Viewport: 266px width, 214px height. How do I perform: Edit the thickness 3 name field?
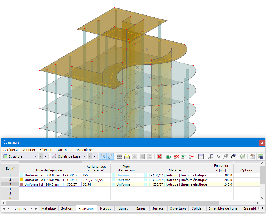tap(50, 184)
